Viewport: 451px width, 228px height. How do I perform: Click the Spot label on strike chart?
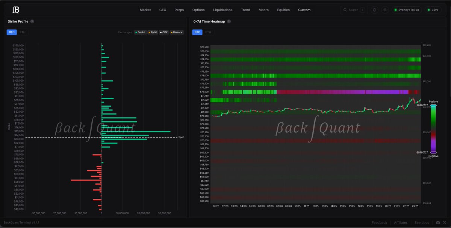[x=181, y=137]
